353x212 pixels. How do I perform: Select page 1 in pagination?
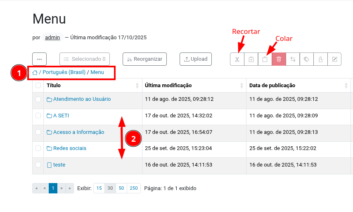(53, 188)
